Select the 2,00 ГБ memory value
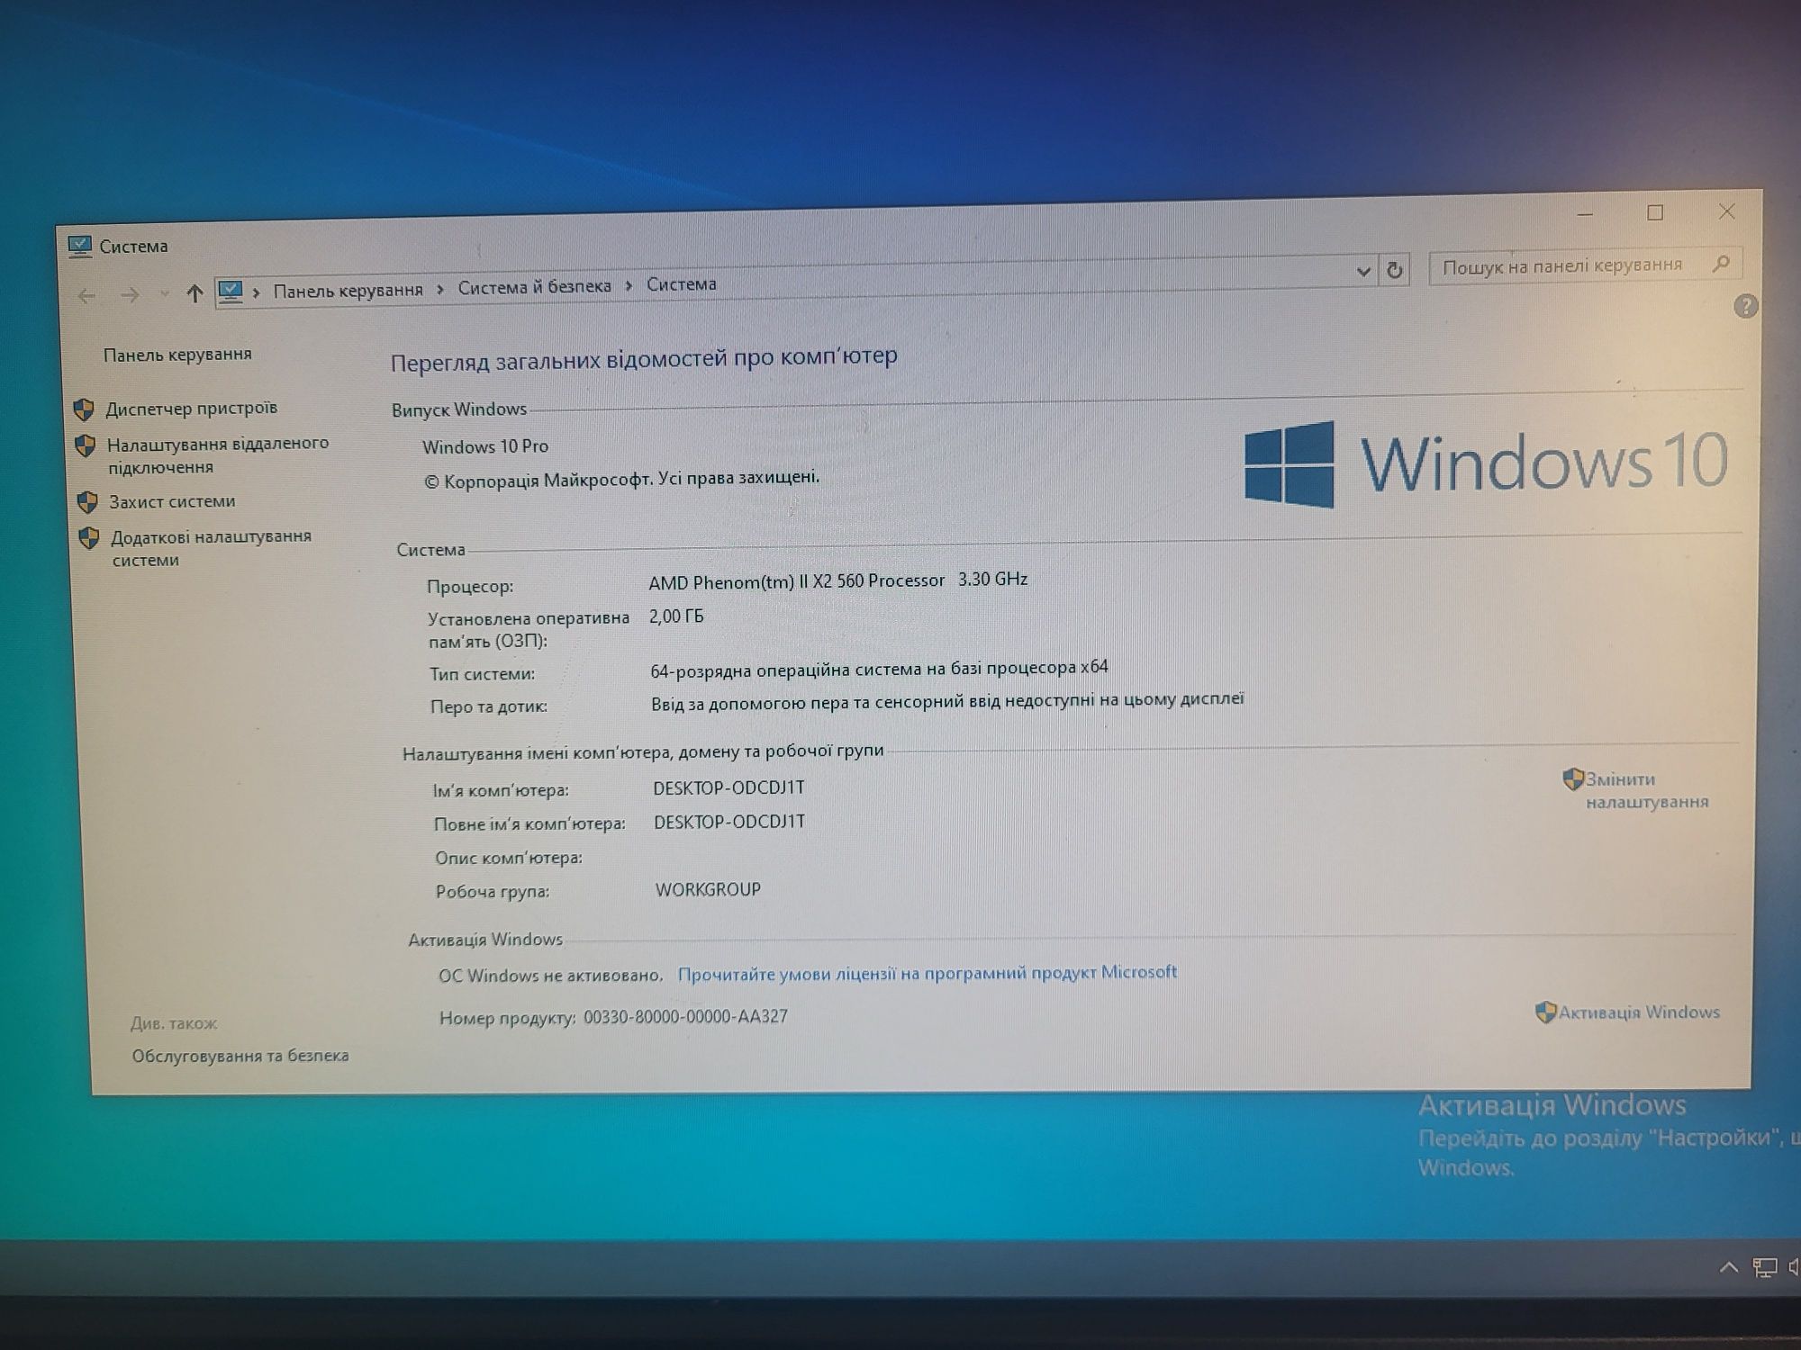This screenshot has width=1801, height=1350. pos(676,616)
